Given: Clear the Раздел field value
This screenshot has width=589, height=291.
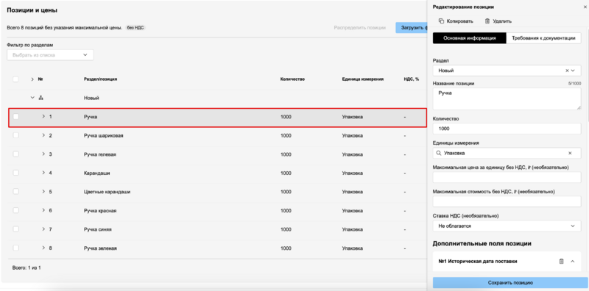Looking at the screenshot, I should point(567,71).
